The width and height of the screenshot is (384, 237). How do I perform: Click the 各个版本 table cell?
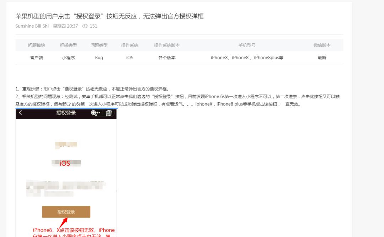[x=167, y=58]
